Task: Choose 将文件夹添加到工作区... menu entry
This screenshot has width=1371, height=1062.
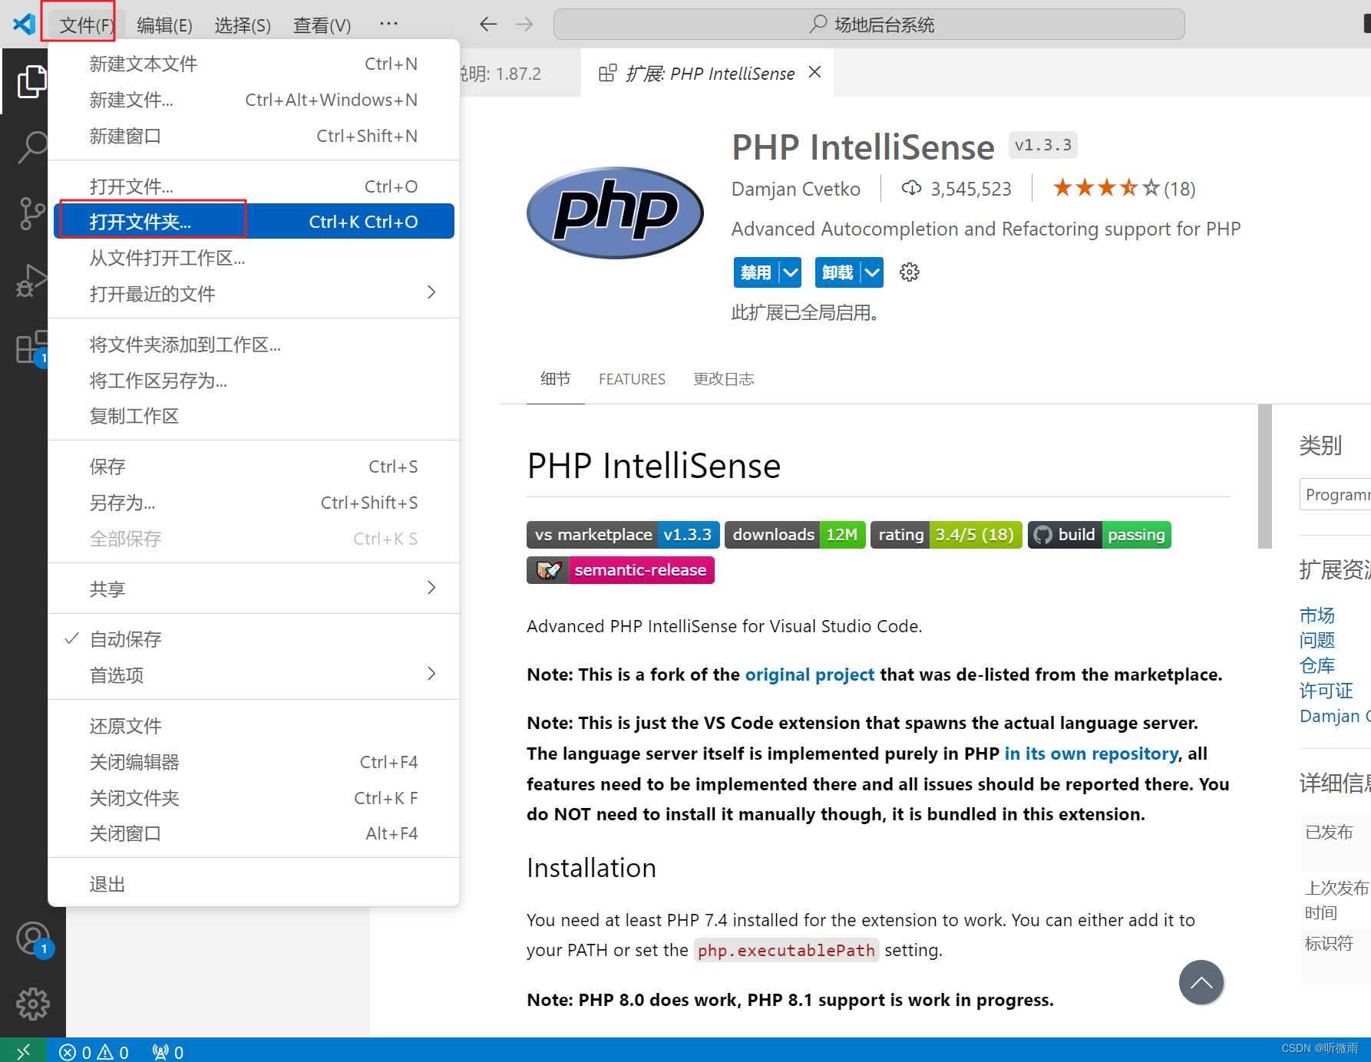Action: [253, 345]
